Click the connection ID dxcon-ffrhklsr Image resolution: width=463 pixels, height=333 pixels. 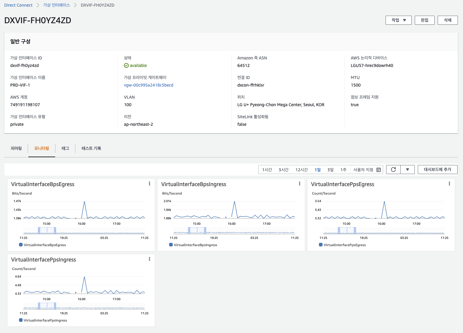251,85
